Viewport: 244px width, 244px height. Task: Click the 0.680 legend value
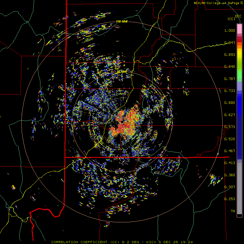click(x=230, y=103)
